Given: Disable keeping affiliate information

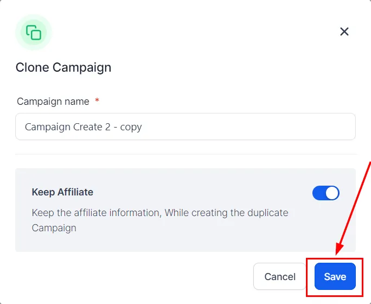Looking at the screenshot, I should (326, 193).
